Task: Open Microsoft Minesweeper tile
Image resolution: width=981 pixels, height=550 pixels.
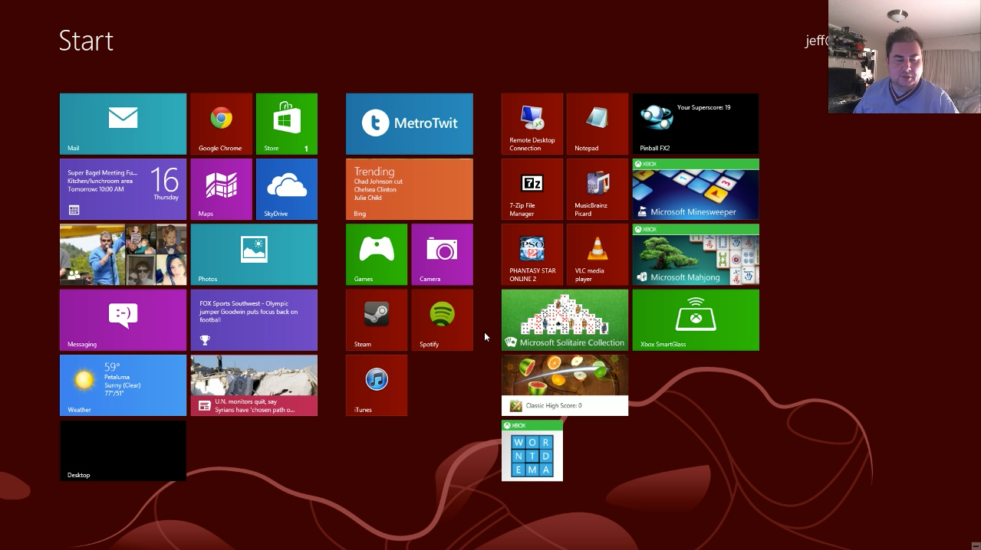Action: coord(696,189)
